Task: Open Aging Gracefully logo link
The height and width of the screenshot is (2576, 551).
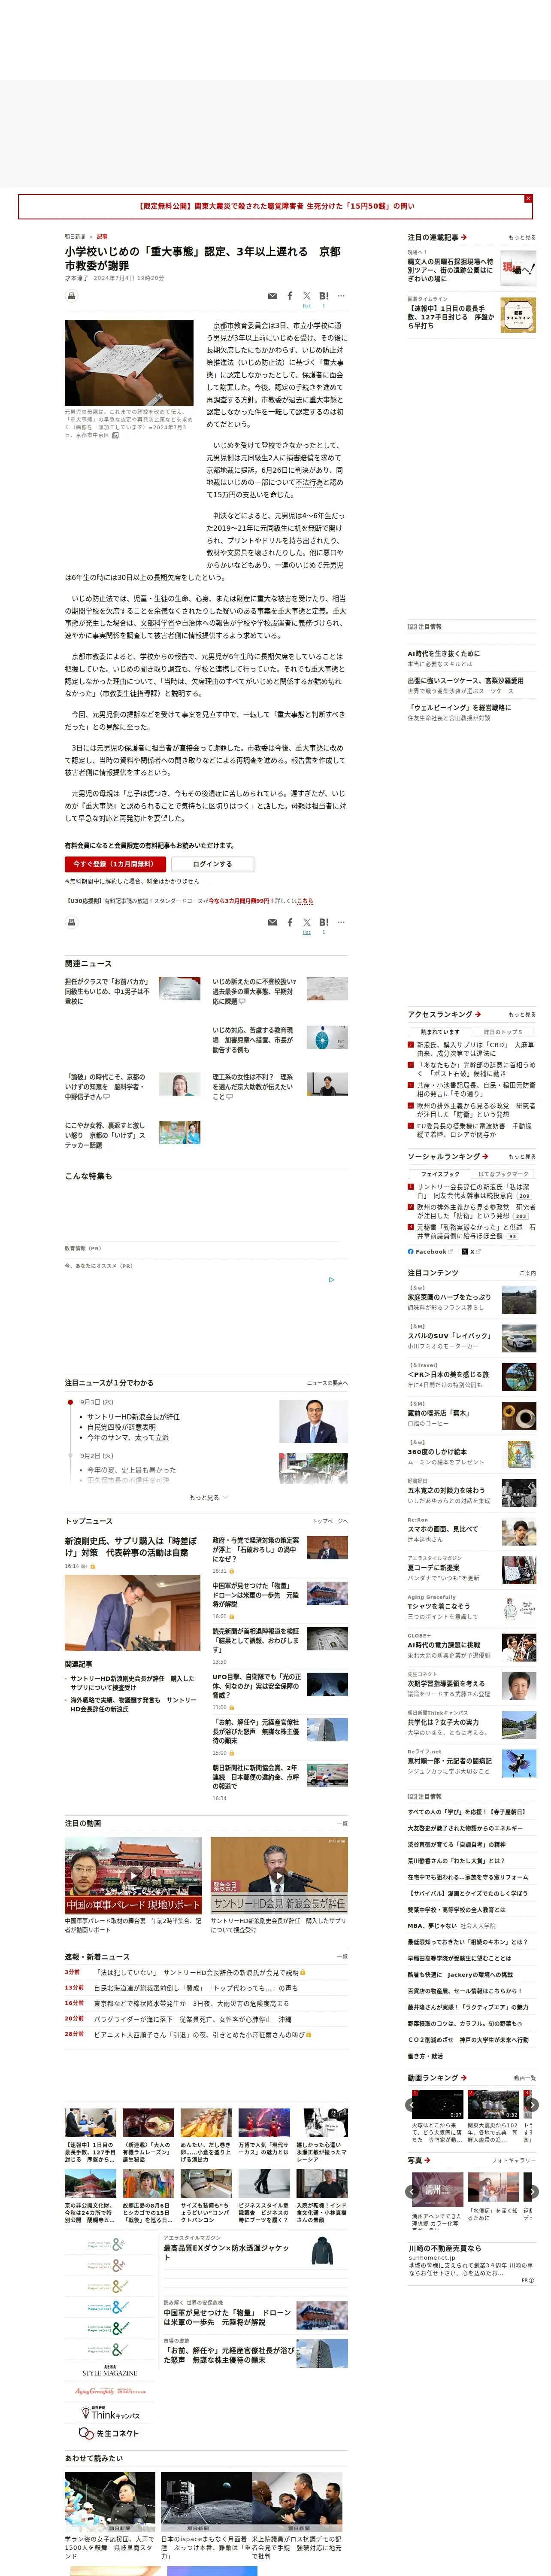Action: point(110,2391)
